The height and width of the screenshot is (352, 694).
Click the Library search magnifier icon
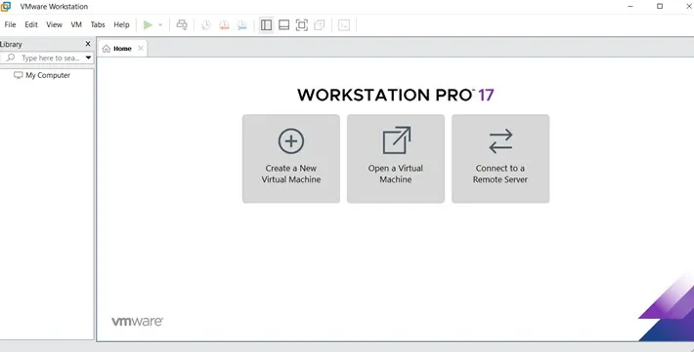(11, 58)
